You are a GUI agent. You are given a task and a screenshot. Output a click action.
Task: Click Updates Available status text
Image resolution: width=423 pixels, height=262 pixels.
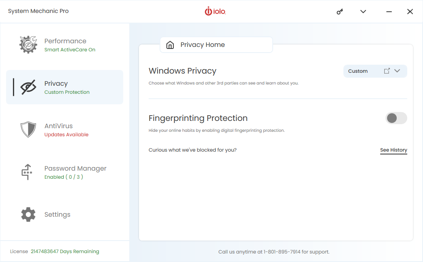[x=66, y=135]
